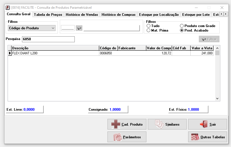This screenshot has width=231, height=147.
Task: Click the Pesquisa field containing 6850
Action: [x=48, y=39]
